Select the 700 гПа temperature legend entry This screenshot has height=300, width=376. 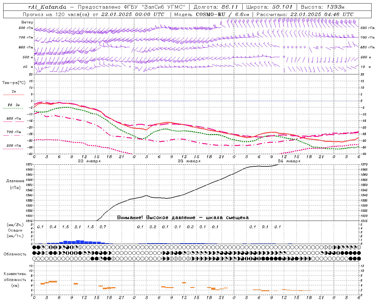point(14,132)
